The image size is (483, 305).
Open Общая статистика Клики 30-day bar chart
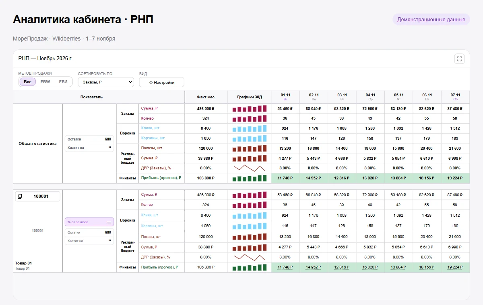coord(250,128)
